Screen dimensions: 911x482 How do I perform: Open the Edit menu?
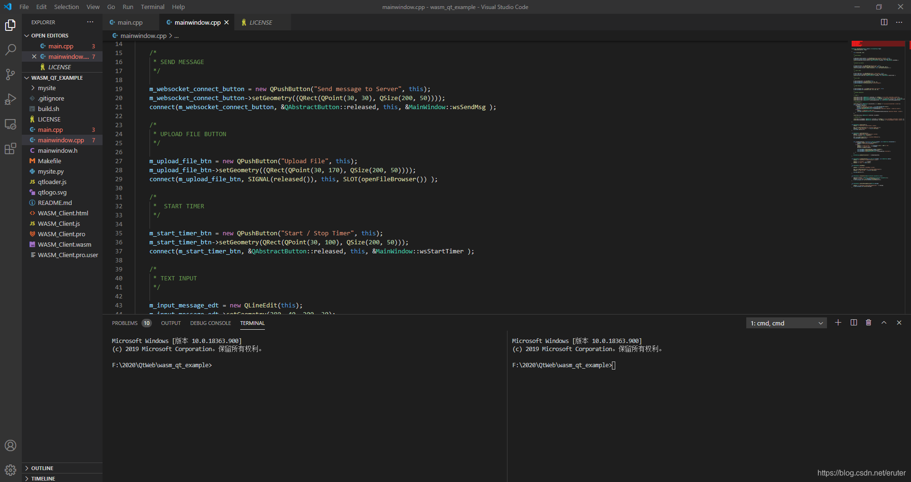point(42,7)
